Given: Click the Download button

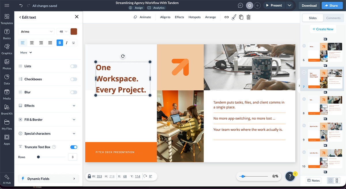Looking at the screenshot, I should coord(309,5).
